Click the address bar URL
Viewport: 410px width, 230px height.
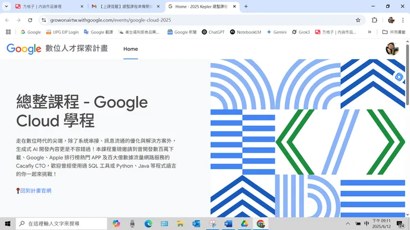coord(110,20)
